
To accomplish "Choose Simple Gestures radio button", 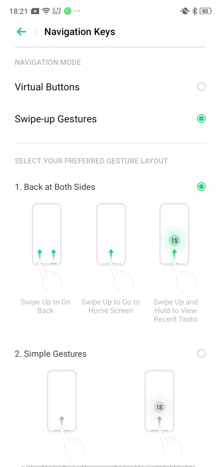I will point(201,353).
